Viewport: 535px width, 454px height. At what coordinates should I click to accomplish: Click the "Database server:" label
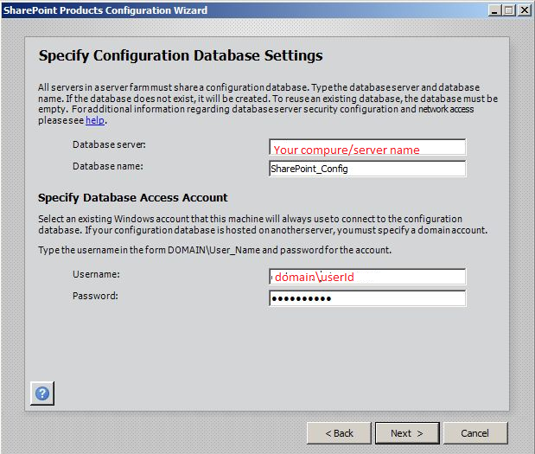coord(109,144)
